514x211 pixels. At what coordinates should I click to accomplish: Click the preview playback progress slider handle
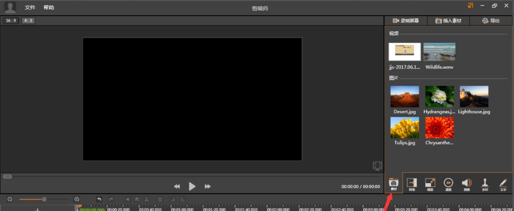7,177
